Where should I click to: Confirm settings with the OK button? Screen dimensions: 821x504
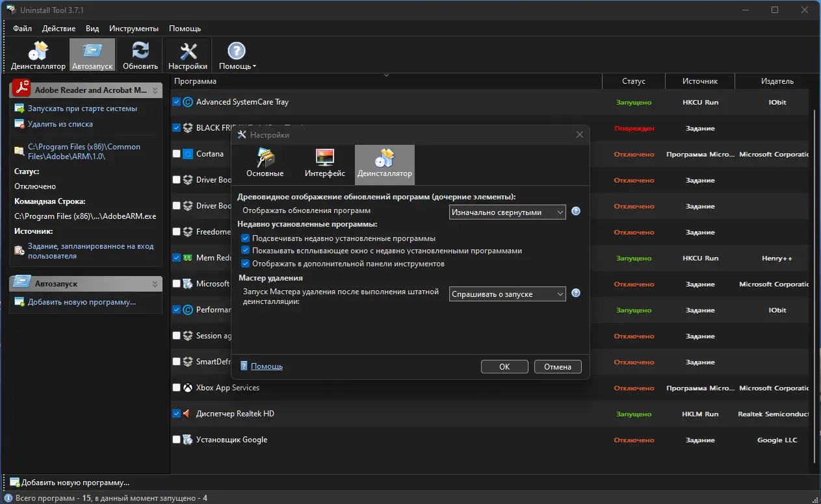pos(504,367)
